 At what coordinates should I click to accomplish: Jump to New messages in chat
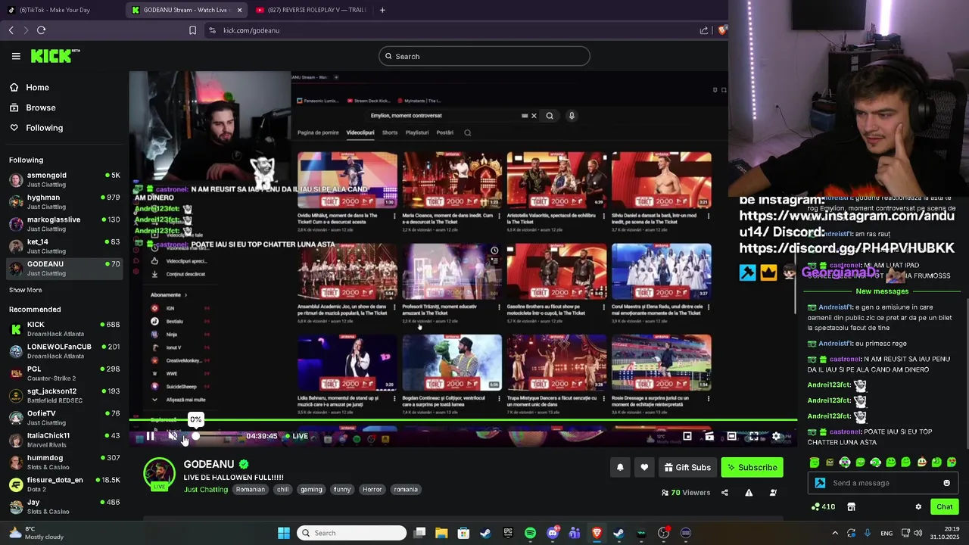[x=882, y=291]
